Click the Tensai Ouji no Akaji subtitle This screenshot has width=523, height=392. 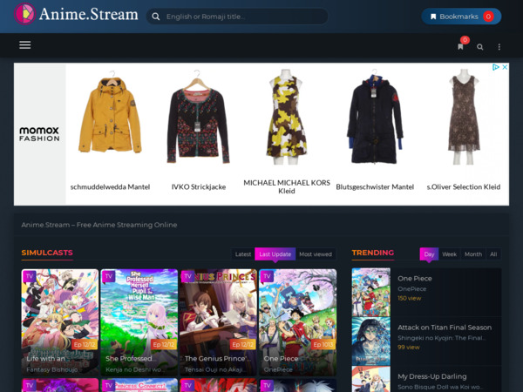click(215, 369)
